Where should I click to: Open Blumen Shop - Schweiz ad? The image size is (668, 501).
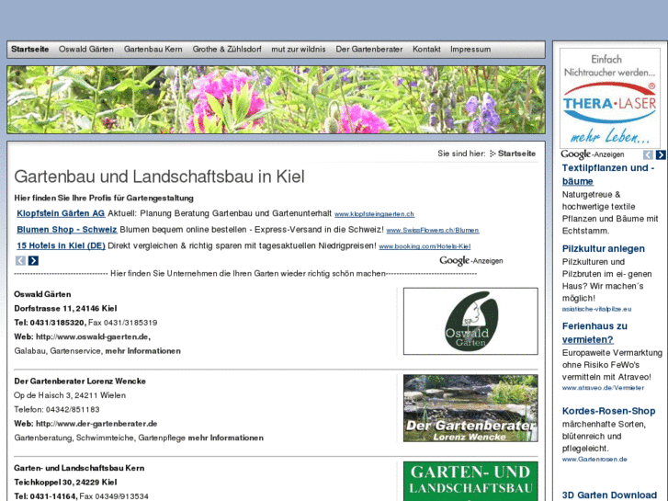tap(67, 230)
